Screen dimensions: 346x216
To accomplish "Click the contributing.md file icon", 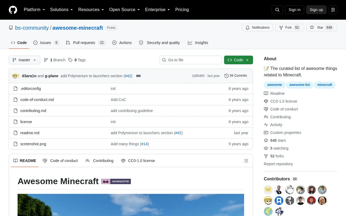I will tap(15, 111).
